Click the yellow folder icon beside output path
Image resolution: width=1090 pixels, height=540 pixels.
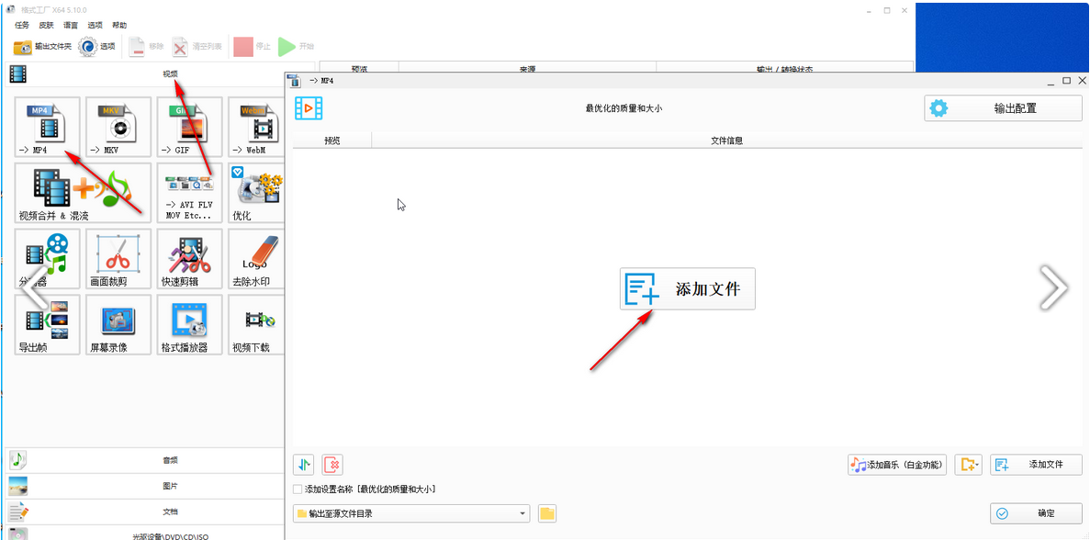tap(548, 513)
